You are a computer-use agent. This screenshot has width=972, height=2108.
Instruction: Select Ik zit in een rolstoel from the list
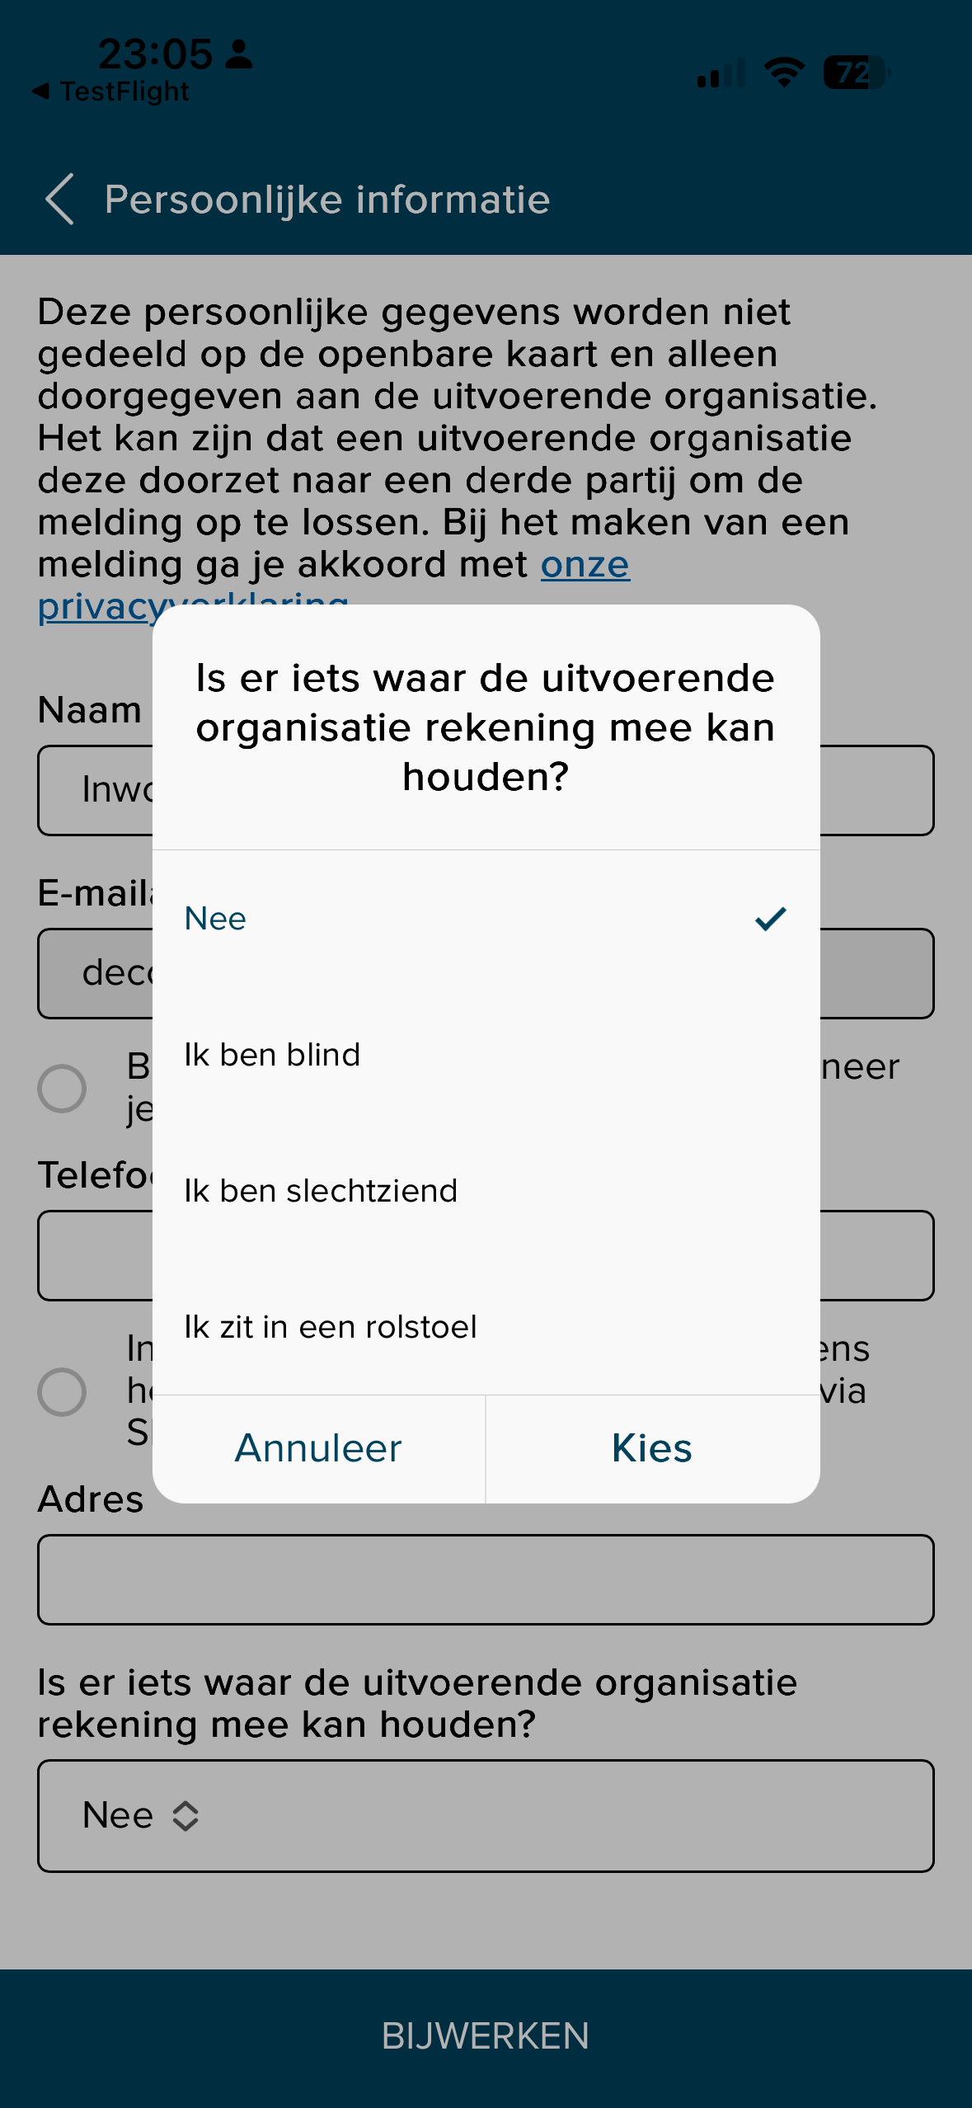tap(330, 1325)
